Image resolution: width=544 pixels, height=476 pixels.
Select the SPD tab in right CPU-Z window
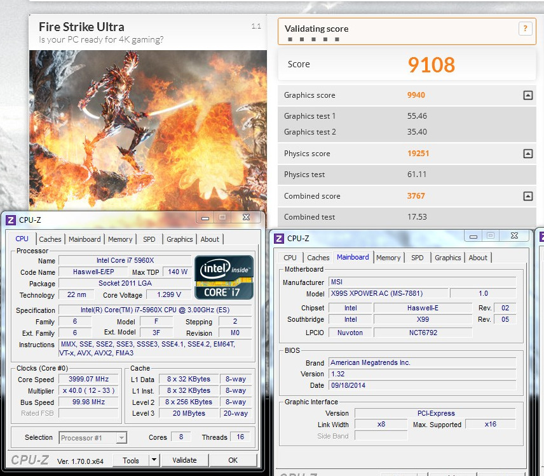point(418,258)
